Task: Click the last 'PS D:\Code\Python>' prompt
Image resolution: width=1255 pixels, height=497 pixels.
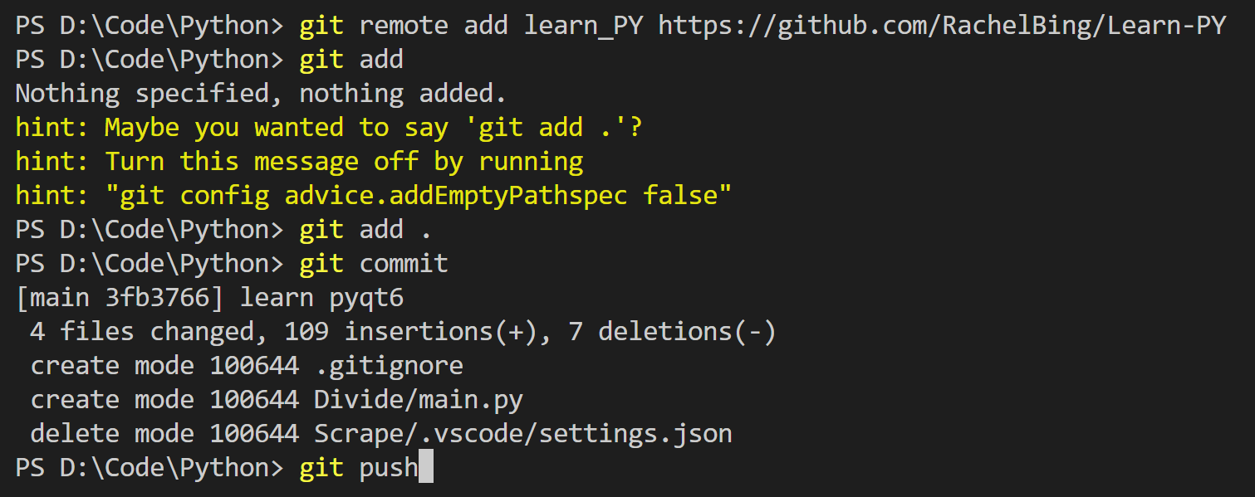Action: click(150, 468)
